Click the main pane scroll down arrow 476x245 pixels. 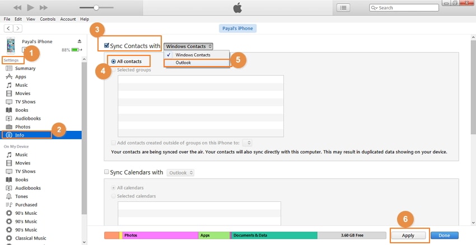click(x=473, y=223)
